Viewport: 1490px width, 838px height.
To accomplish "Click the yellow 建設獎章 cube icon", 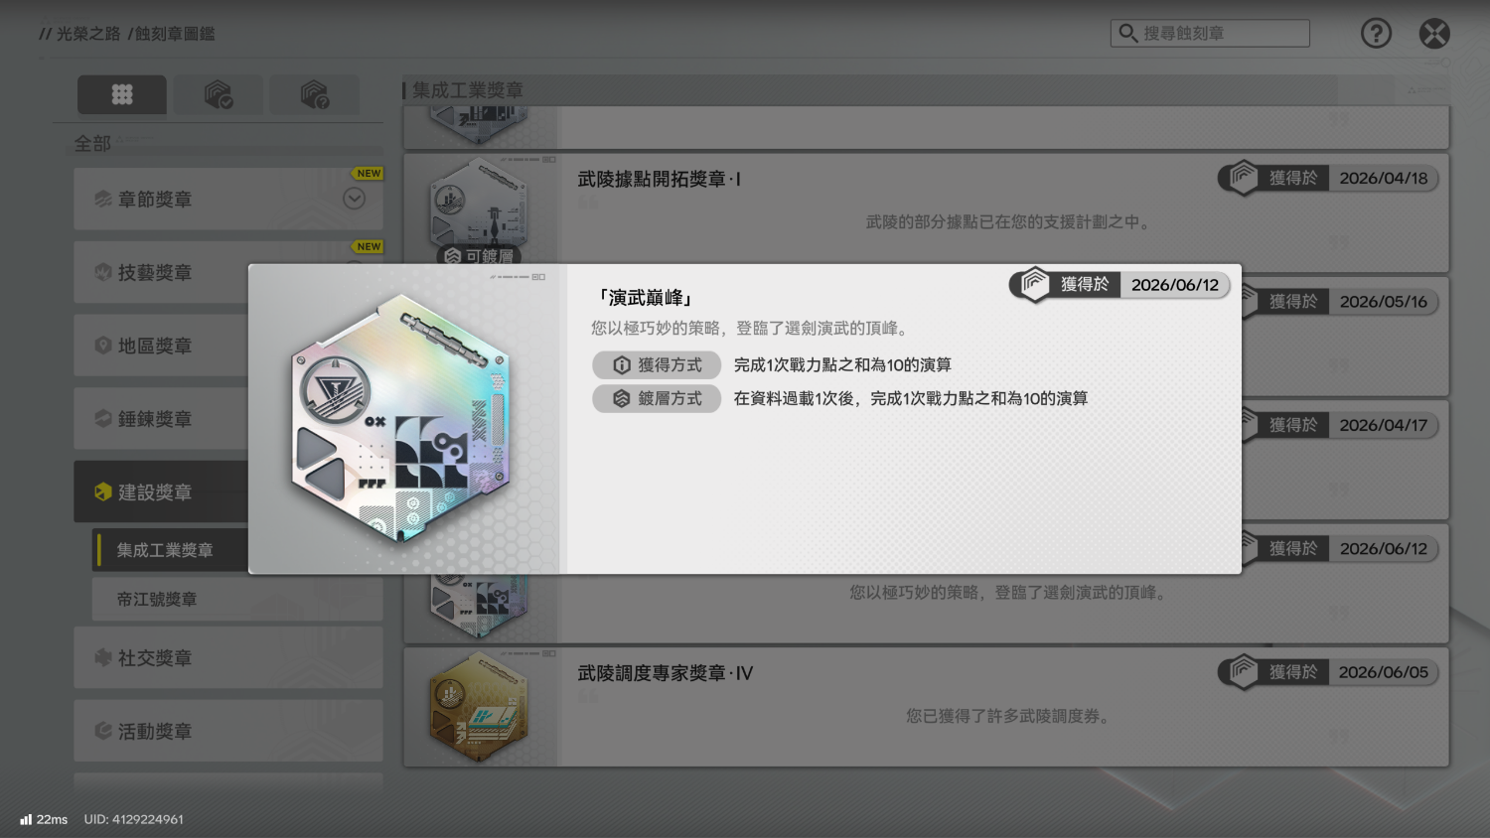I will point(103,491).
